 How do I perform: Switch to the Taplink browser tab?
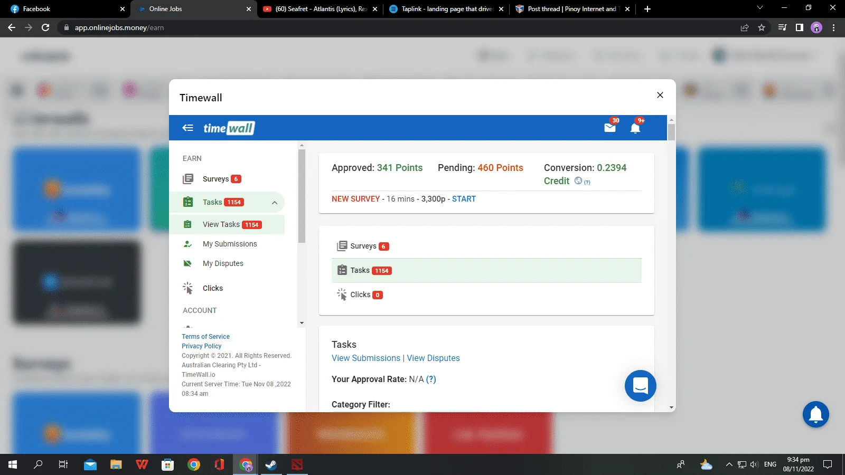coord(447,9)
